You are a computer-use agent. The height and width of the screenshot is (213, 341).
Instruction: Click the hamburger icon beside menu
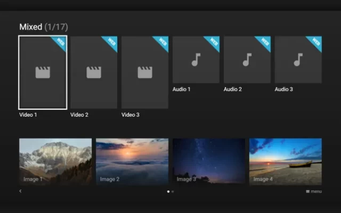click(308, 191)
